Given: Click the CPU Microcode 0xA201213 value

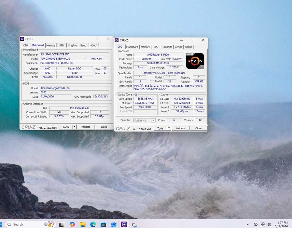Looking at the screenshot, I should pyautogui.click(x=101, y=96).
